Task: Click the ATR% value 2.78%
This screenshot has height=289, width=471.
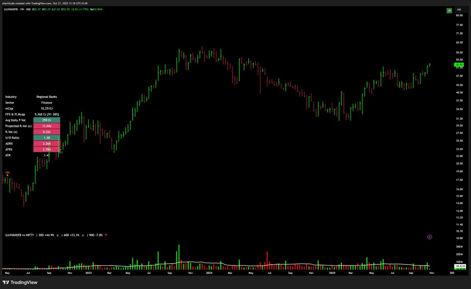Action: point(47,150)
